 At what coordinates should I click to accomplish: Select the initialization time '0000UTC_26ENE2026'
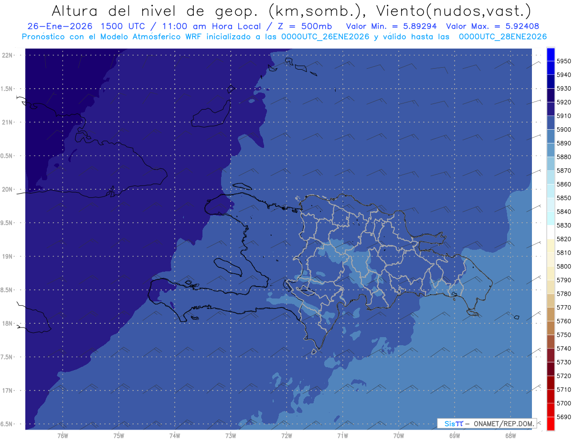point(325,37)
